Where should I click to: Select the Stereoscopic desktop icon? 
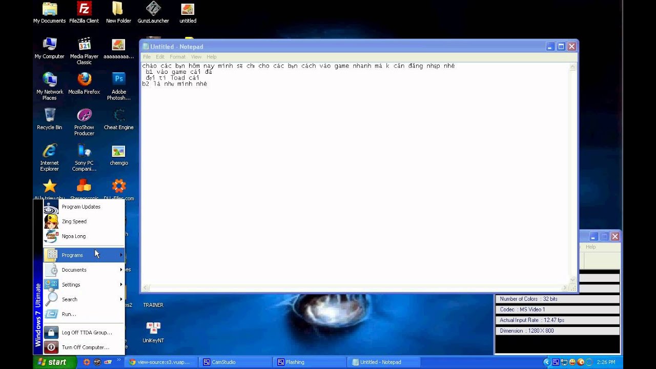[x=84, y=187]
